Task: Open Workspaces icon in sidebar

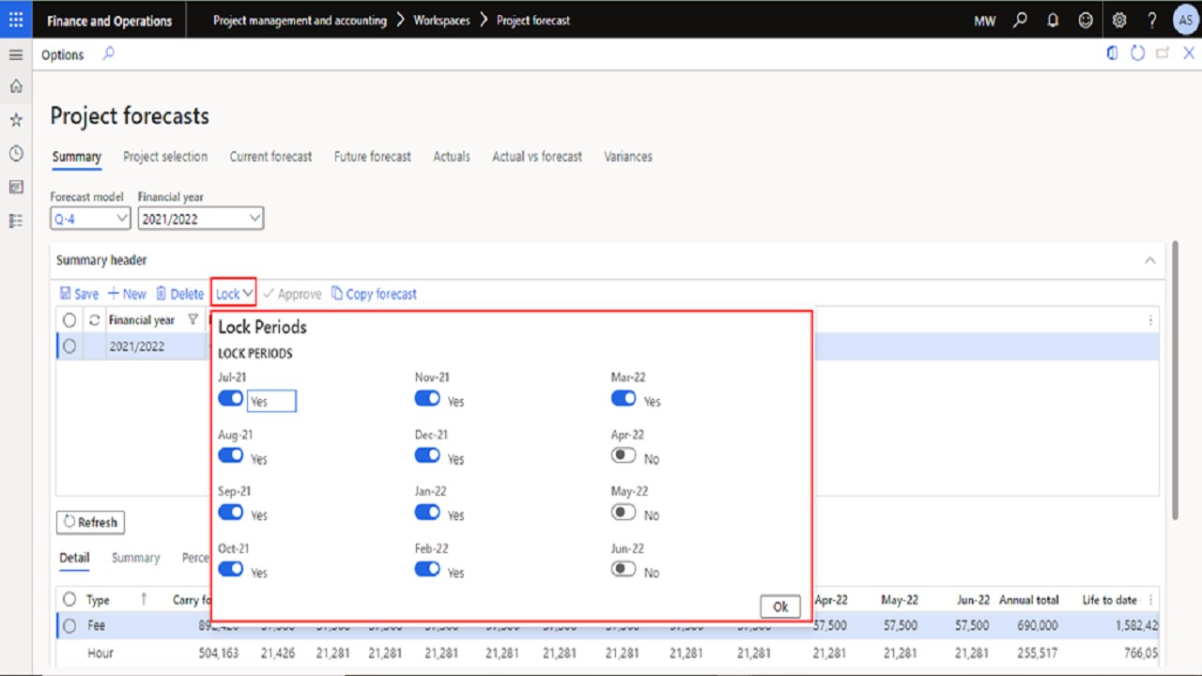Action: click(x=16, y=187)
